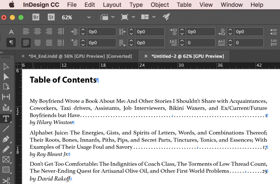Viewport: 280px width, 184px height.
Task: Click the Numbered List icon
Action: tap(273, 43)
